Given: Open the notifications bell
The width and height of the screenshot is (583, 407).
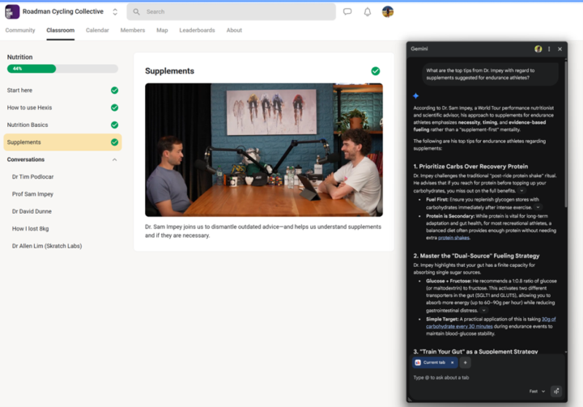Looking at the screenshot, I should (368, 12).
